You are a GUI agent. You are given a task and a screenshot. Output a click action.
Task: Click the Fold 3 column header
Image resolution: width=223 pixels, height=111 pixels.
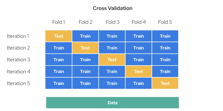coord(112,22)
